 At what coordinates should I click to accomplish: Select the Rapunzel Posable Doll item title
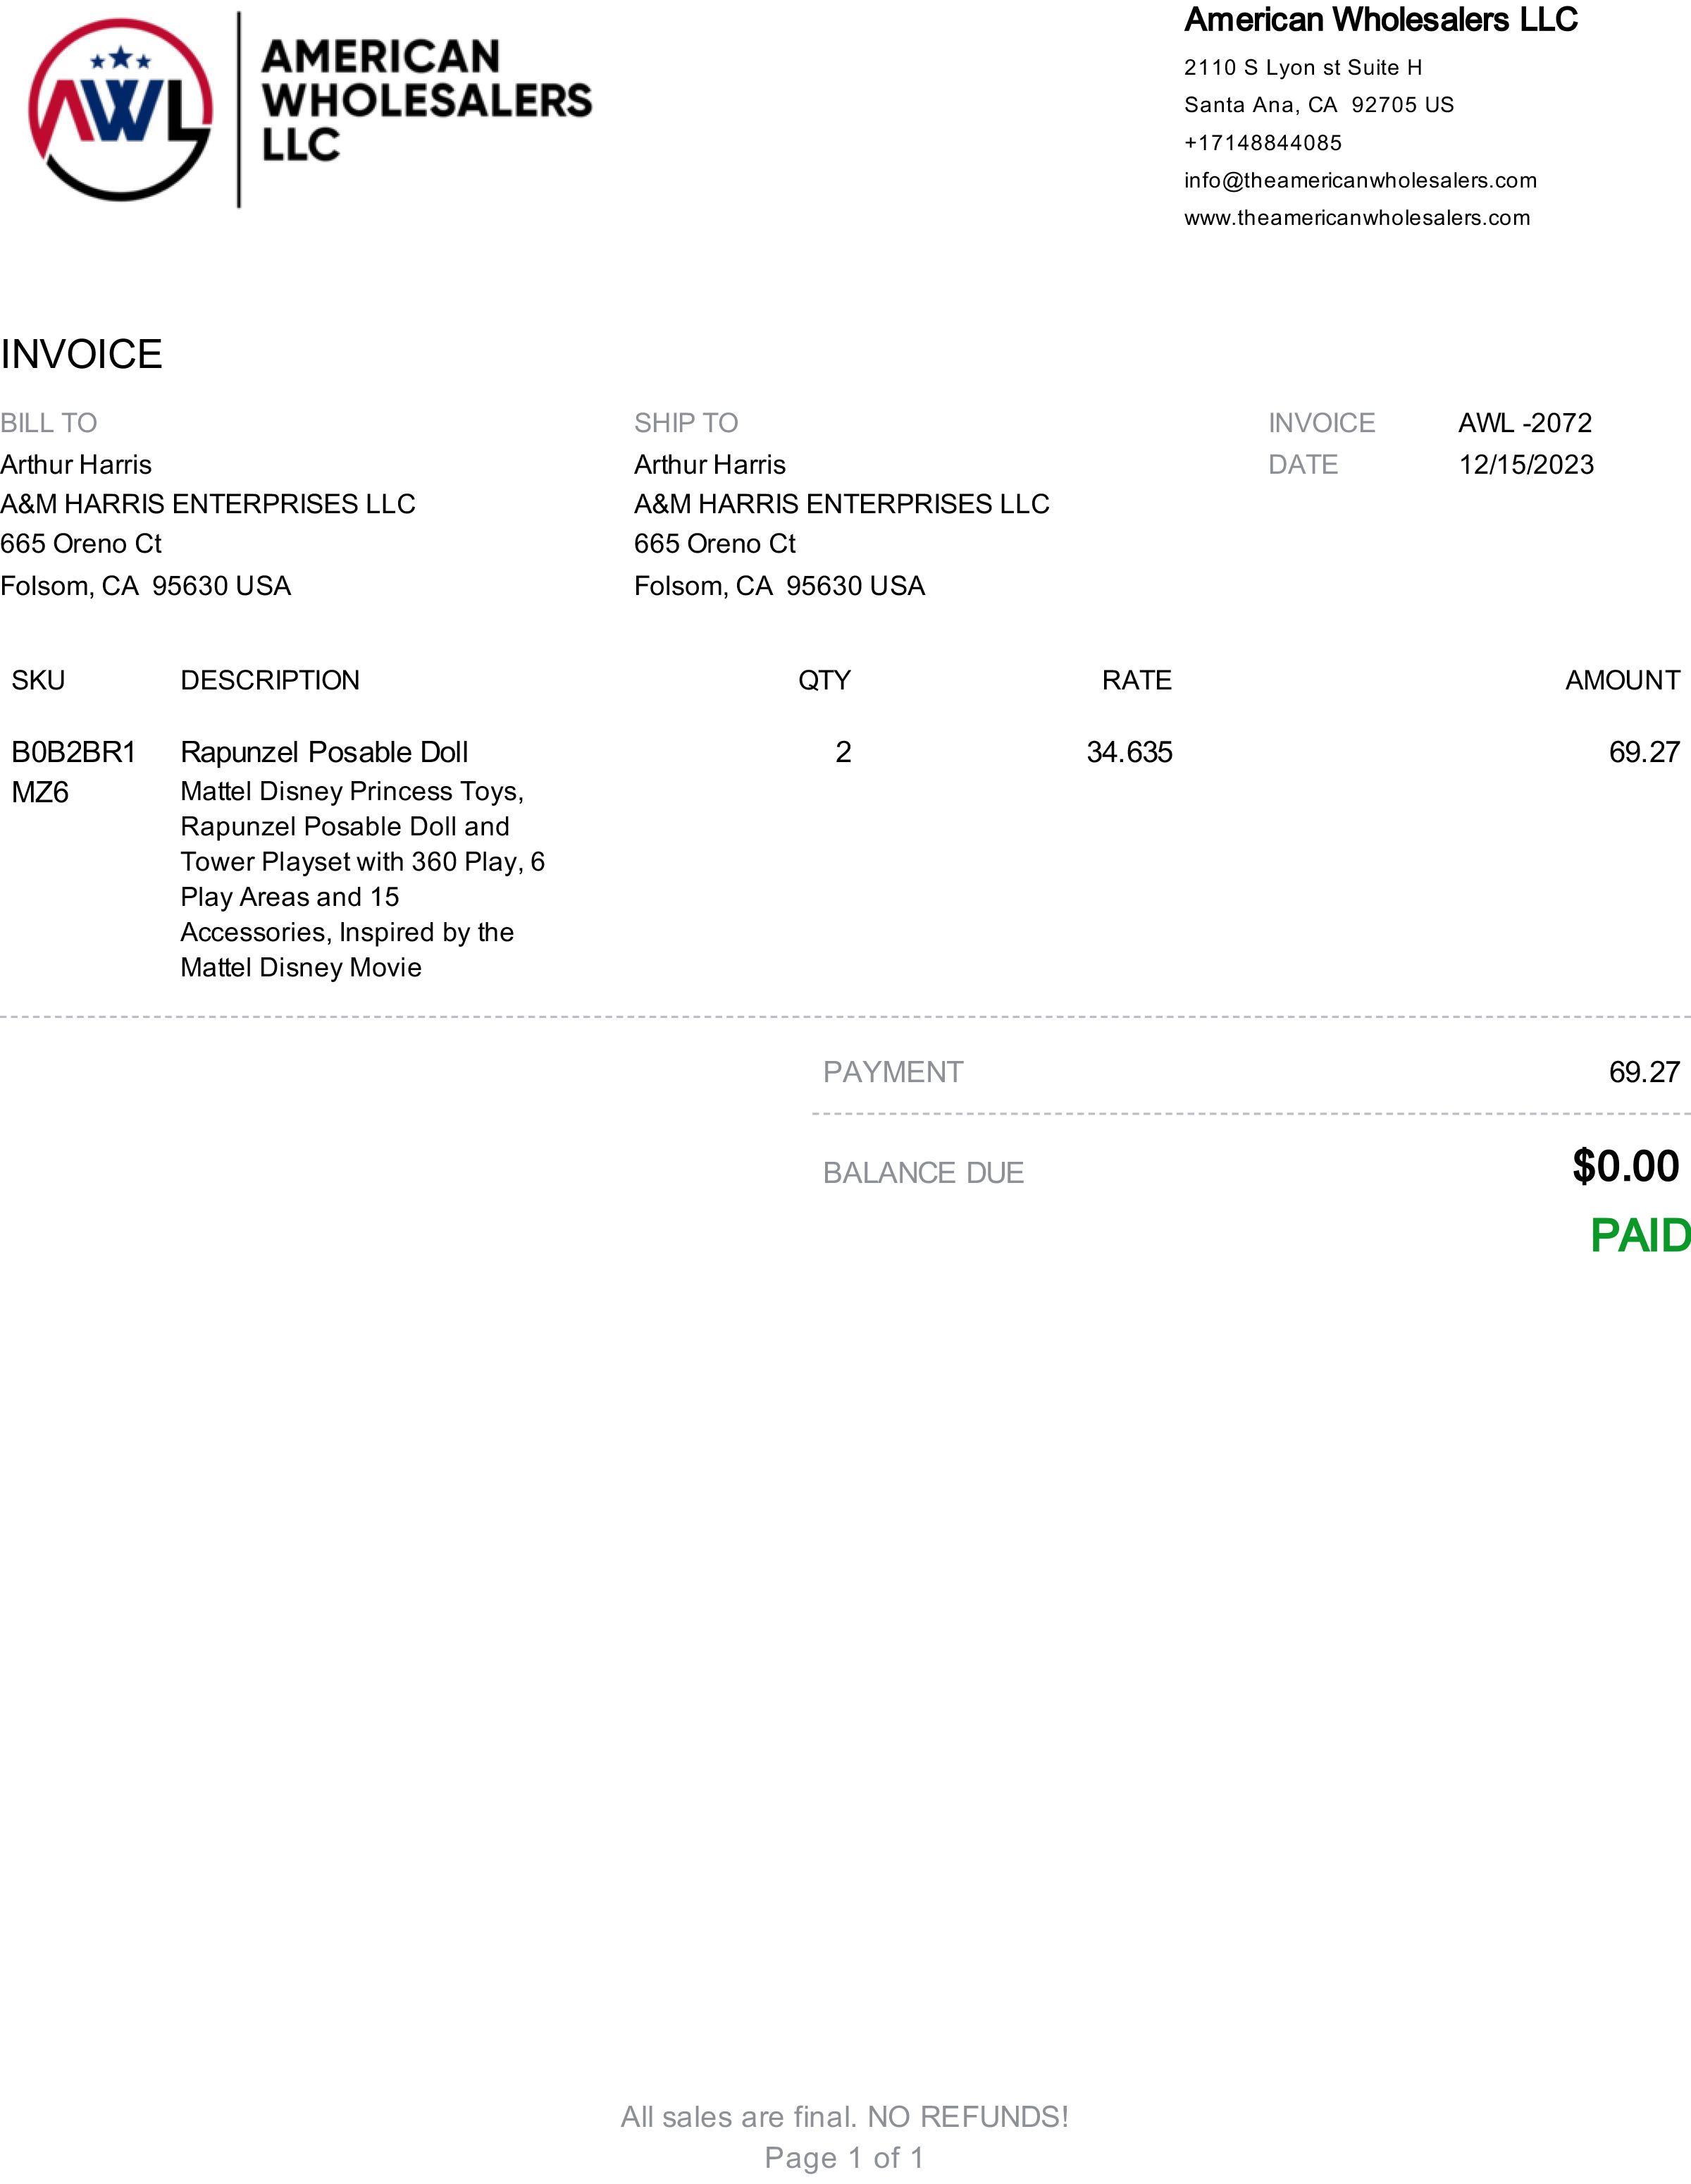pos(325,752)
